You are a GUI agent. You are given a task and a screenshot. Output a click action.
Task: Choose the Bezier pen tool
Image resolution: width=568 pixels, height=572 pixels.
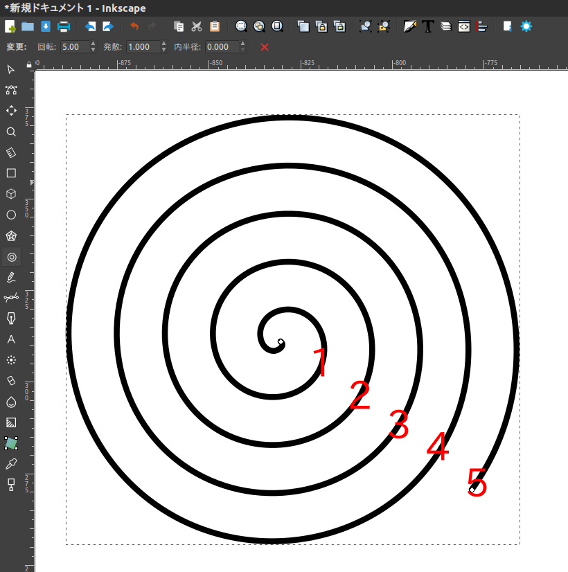(11, 319)
